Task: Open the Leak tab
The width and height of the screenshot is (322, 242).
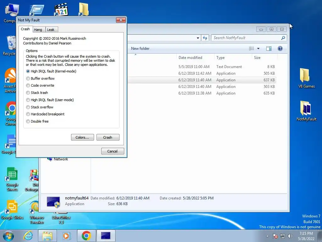Action: point(51,30)
